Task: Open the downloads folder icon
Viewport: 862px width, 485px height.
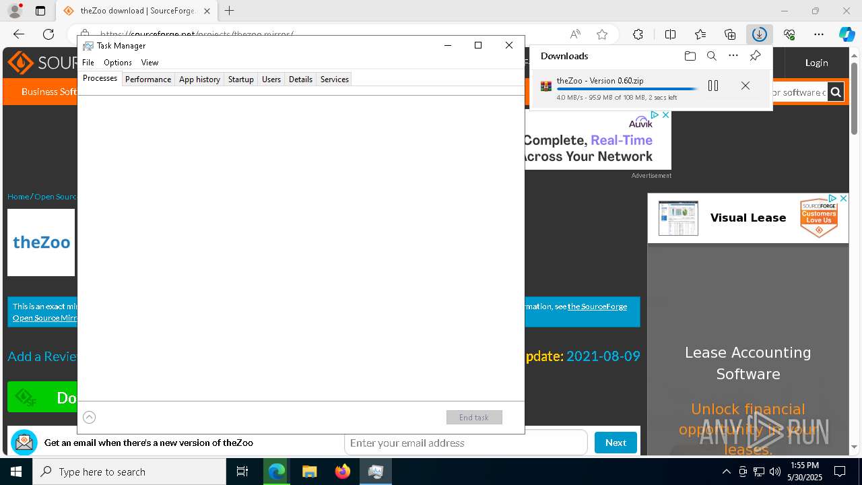Action: pos(690,56)
